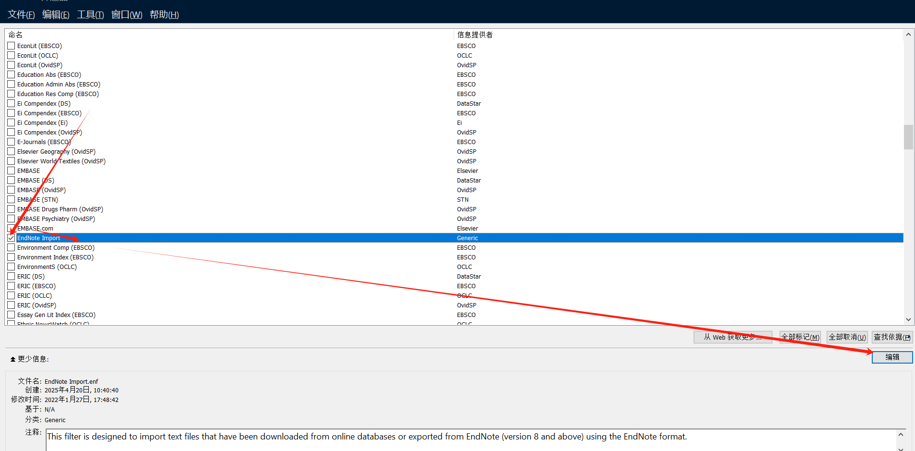The width and height of the screenshot is (915, 451).
Task: Select the Education Admin Abs (EBSCO) row
Action: click(455, 84)
